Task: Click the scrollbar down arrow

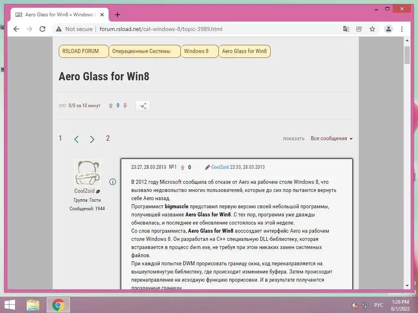Action: click(x=407, y=286)
